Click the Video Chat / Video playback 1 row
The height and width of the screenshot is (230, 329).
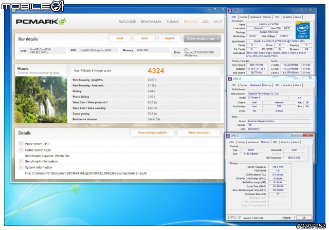tap(145, 103)
